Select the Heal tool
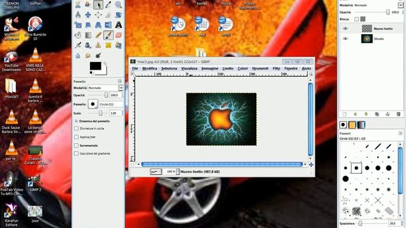The width and height of the screenshot is (406, 228). click(108, 45)
